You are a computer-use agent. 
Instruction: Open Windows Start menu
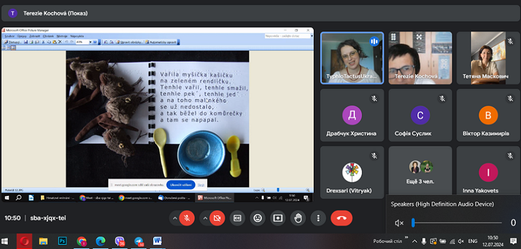point(5,241)
